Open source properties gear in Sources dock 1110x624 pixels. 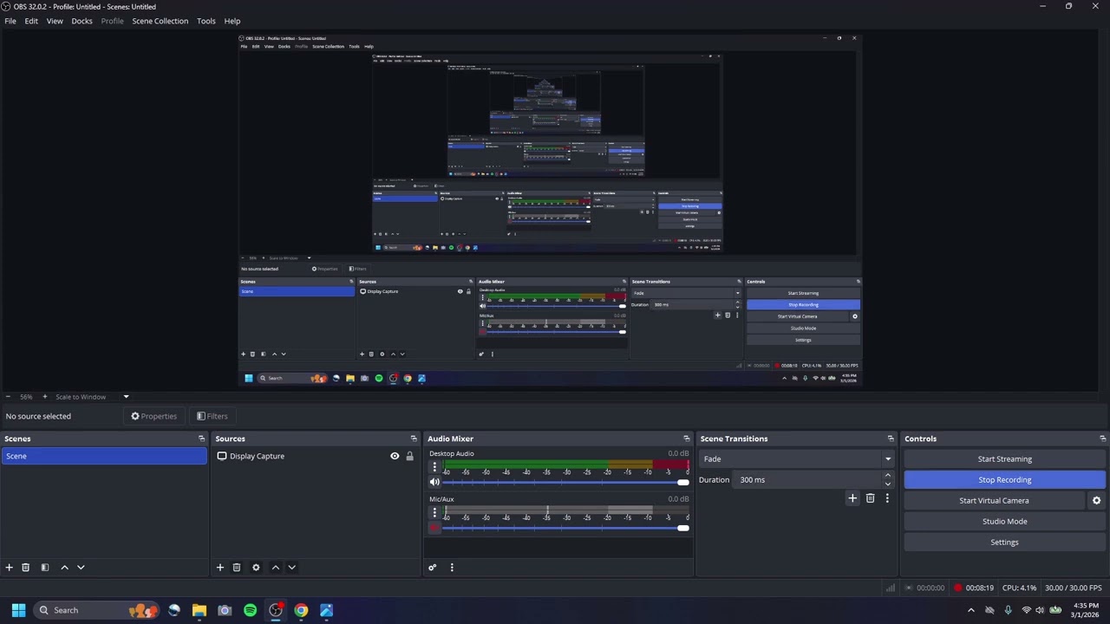pos(256,568)
